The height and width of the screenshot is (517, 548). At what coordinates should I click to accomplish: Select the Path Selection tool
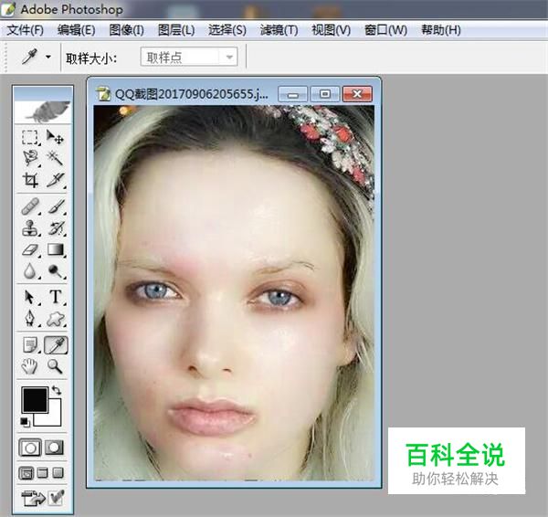tap(30, 297)
